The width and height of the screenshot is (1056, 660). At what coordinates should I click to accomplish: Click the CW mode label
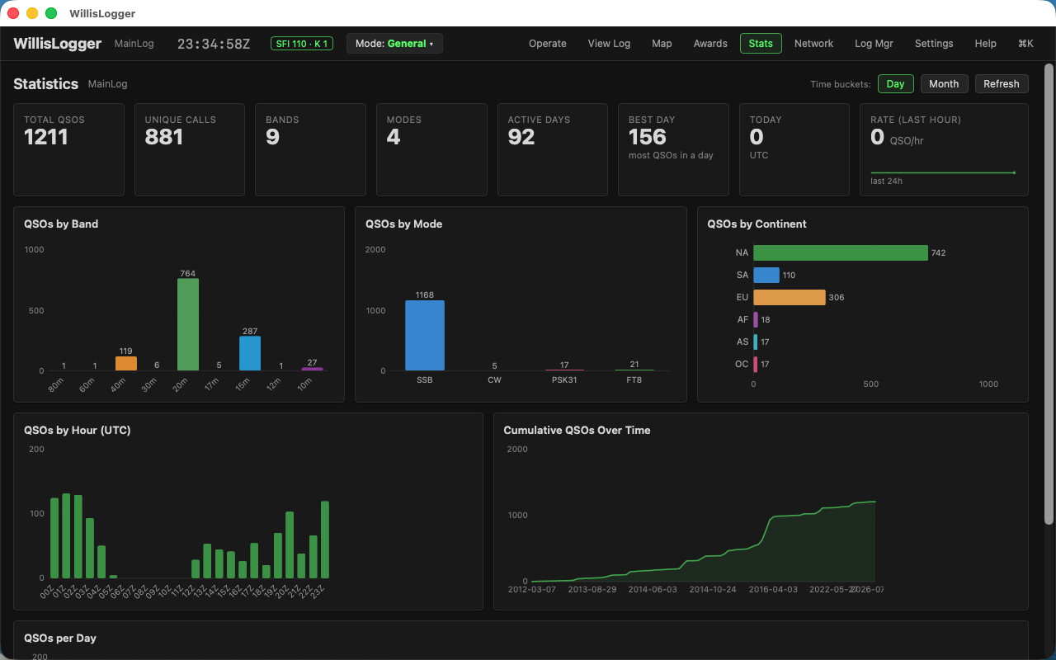[494, 380]
